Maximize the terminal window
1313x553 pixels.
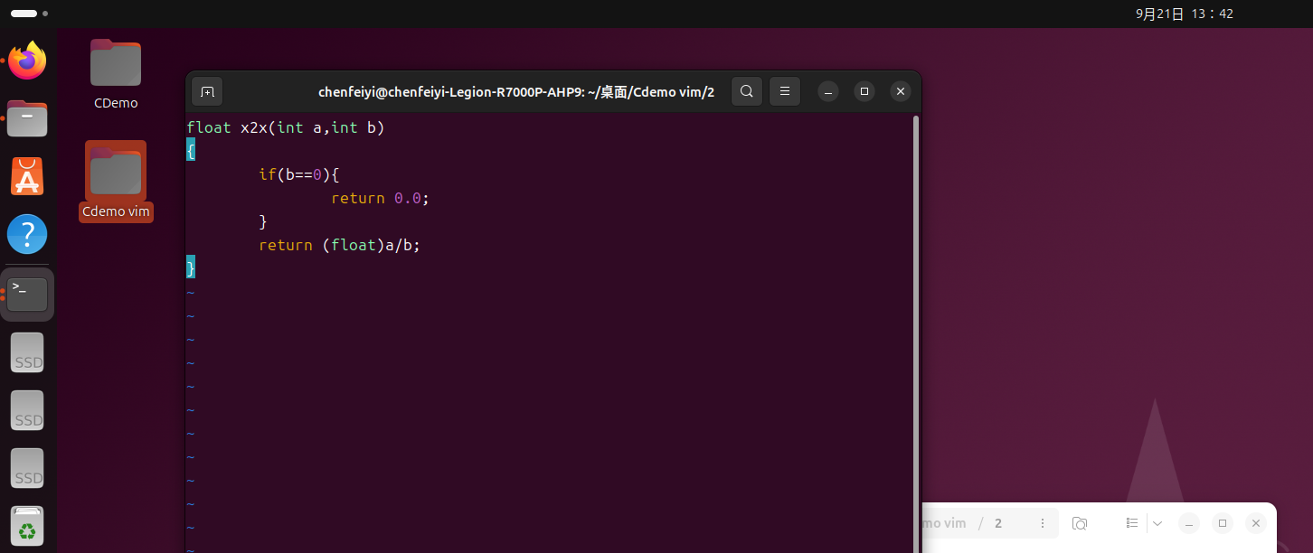click(864, 91)
